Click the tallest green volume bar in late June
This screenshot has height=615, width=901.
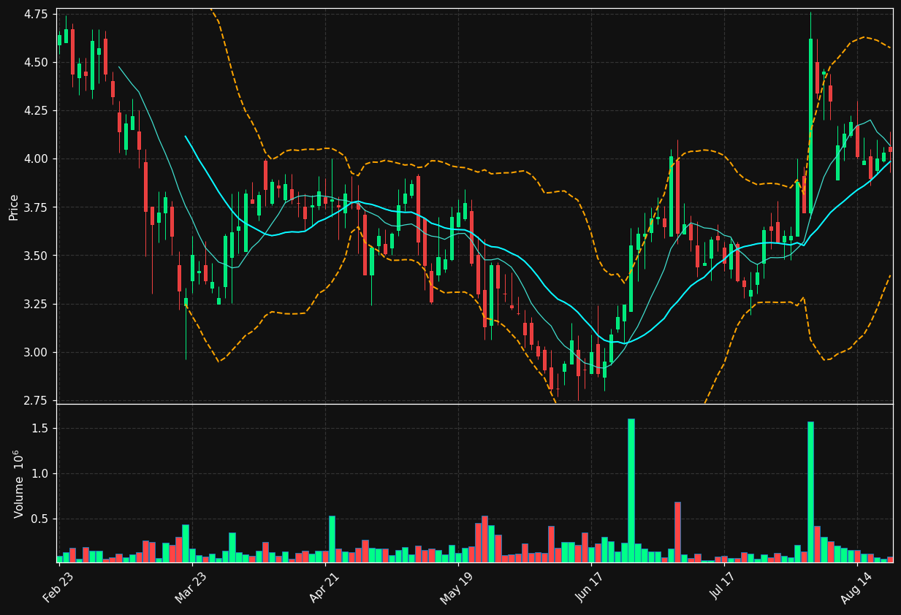click(x=631, y=491)
